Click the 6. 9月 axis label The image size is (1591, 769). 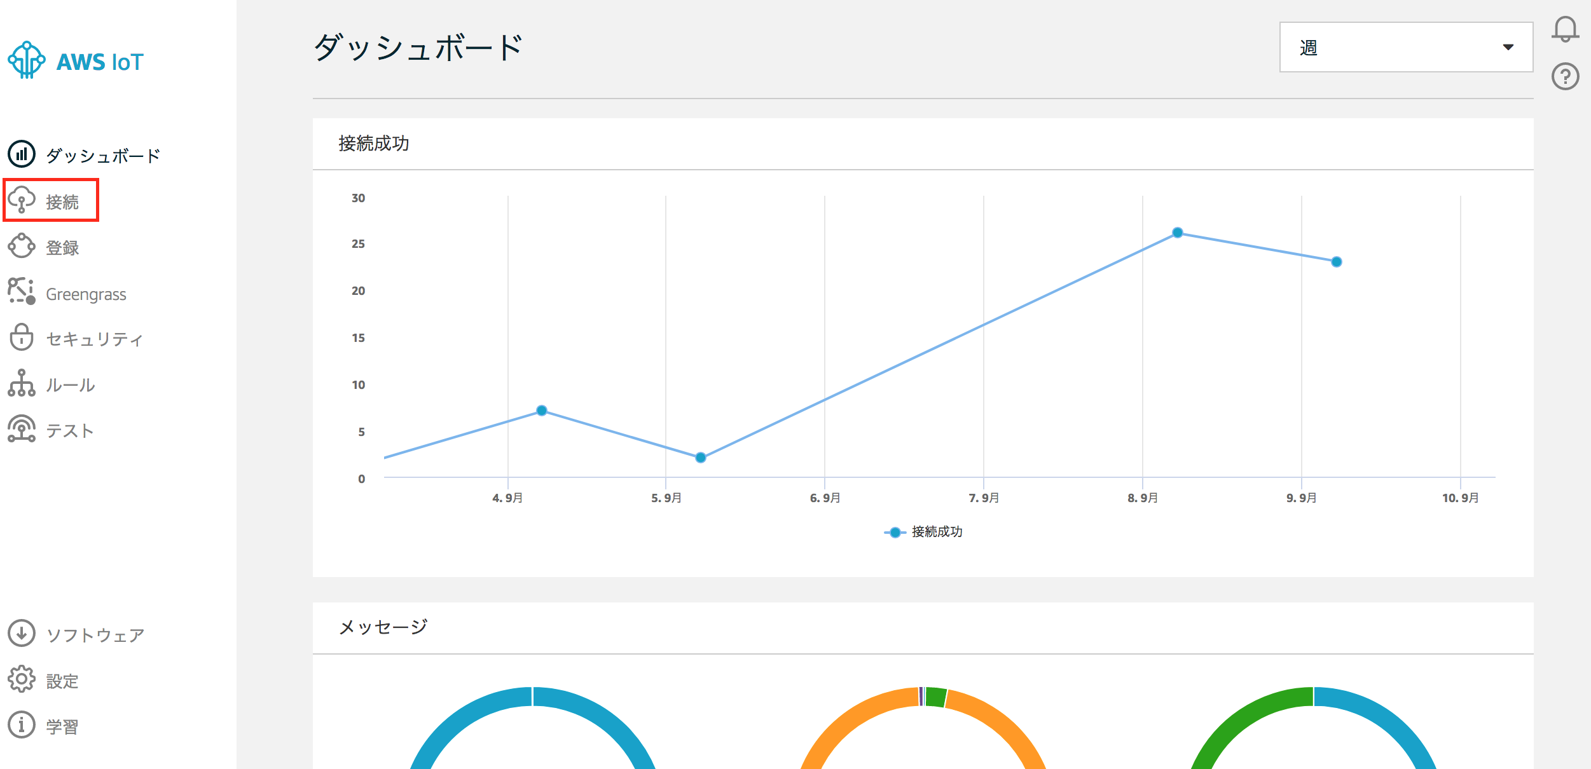tap(825, 498)
